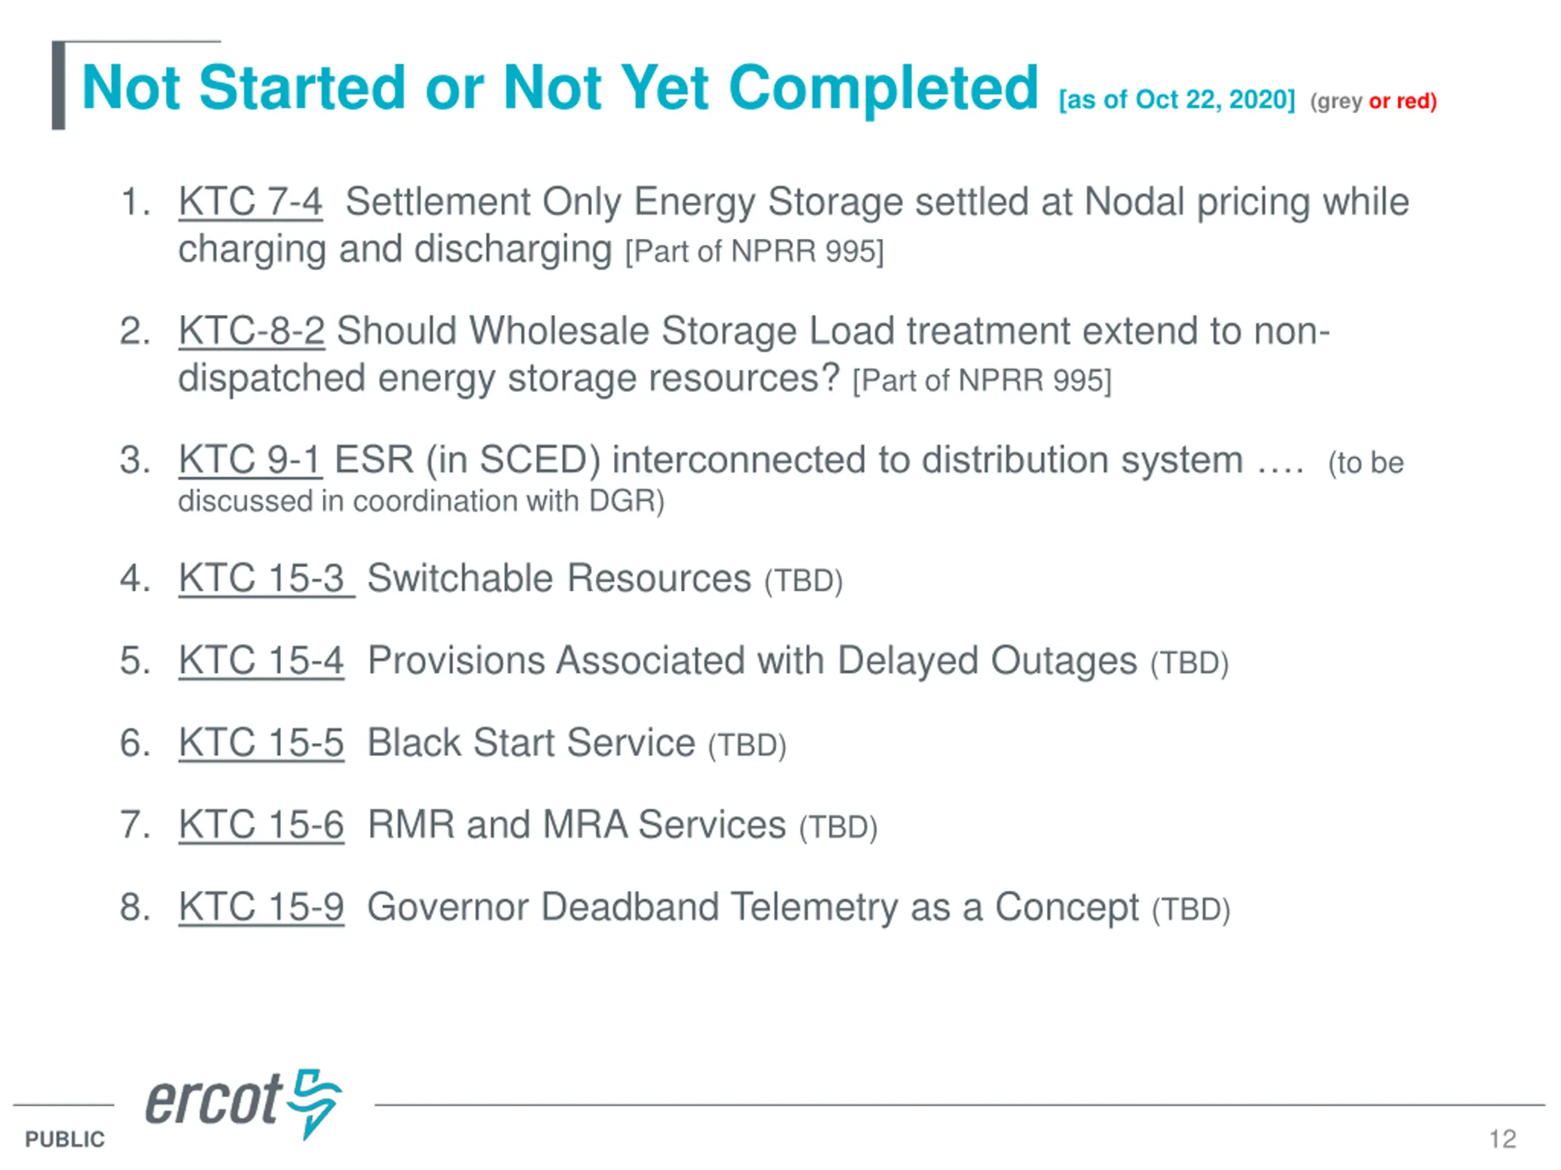Image resolution: width=1561 pixels, height=1170 pixels.
Task: Click 'Provisions Associated with Delayed Outages' text
Action: pyautogui.click(x=752, y=661)
